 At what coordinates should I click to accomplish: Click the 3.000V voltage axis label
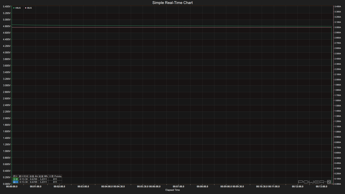pyautogui.click(x=7, y=85)
